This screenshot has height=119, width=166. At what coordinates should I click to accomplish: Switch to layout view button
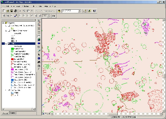point(46,114)
